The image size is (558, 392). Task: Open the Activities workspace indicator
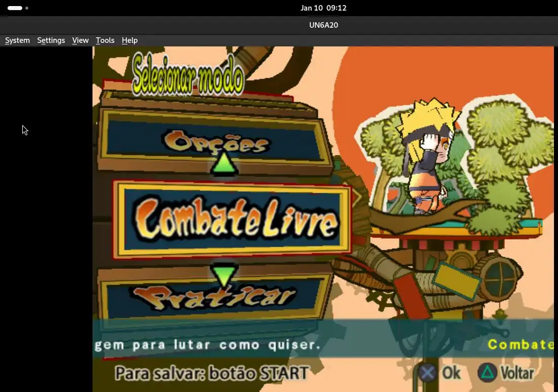18,8
